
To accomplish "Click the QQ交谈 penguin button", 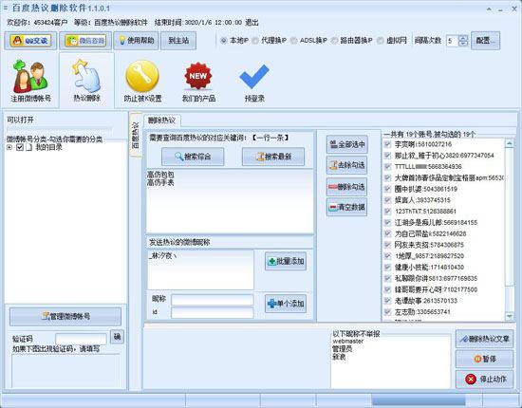I will click(x=30, y=41).
